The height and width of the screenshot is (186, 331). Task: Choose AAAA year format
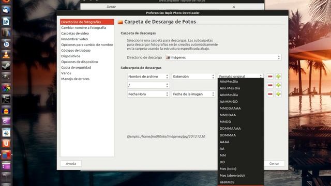[240, 142]
